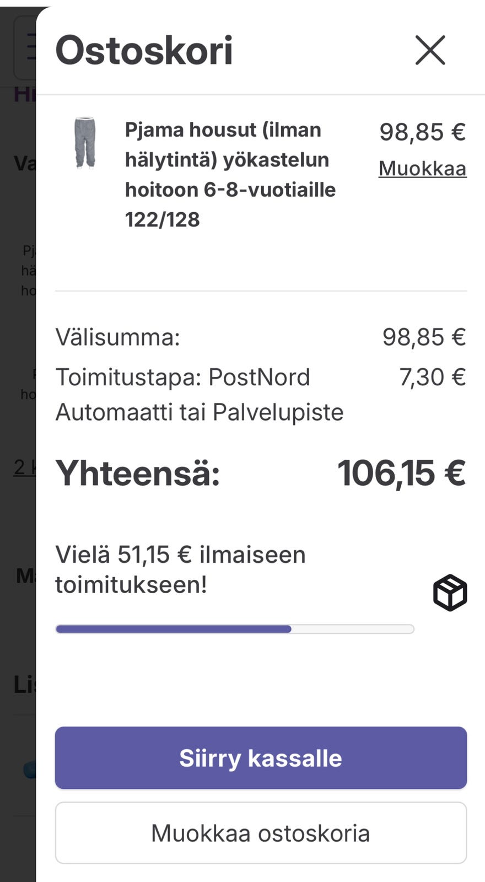The height and width of the screenshot is (882, 485).
Task: Select the Toimitustapa PostNord delivery text
Action: click(x=199, y=395)
